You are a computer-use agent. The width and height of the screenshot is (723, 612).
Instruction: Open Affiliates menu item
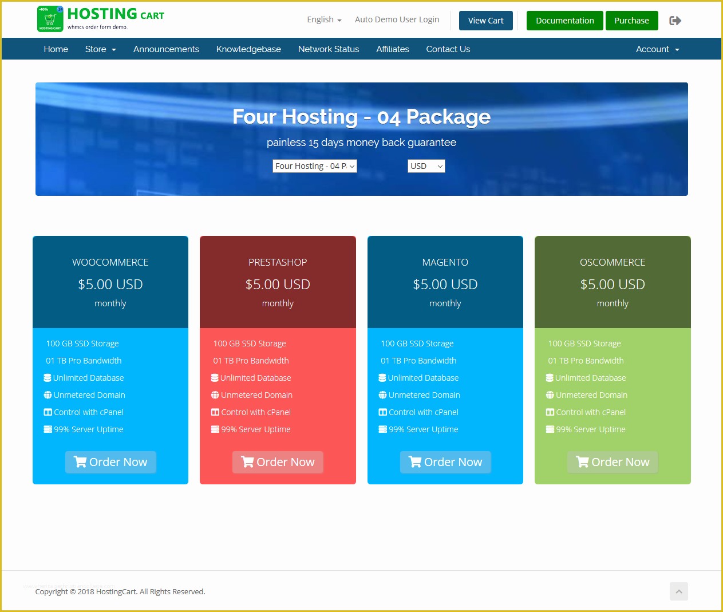tap(393, 49)
